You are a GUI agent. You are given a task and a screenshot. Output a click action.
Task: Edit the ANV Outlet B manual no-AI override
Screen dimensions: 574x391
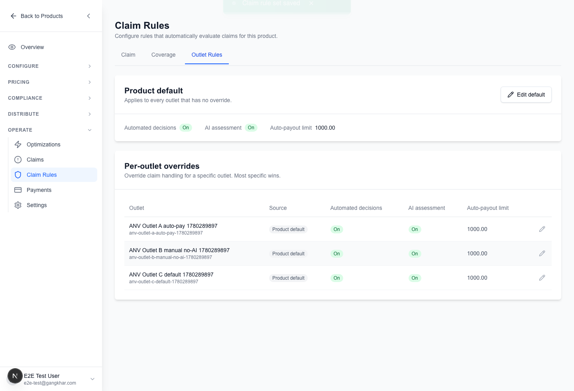542,253
